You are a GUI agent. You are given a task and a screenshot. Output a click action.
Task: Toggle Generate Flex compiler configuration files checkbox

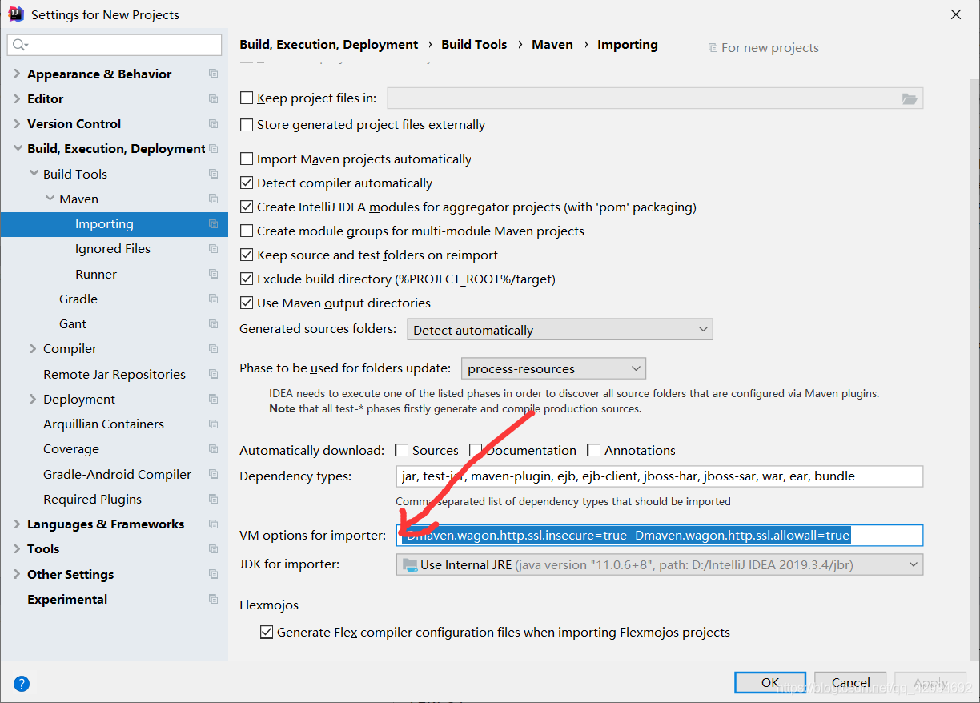click(x=267, y=632)
